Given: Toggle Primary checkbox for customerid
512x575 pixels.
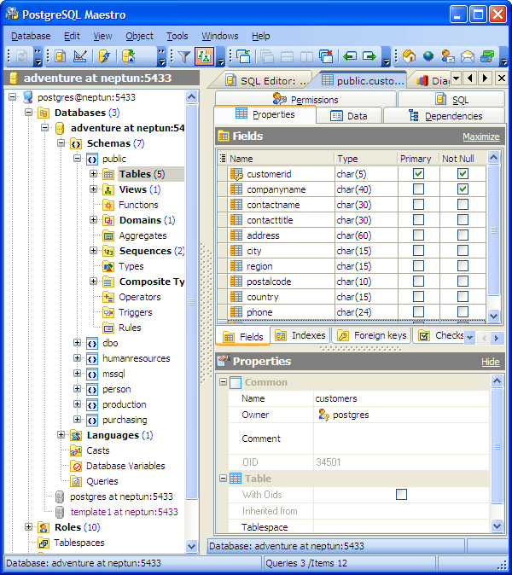Looking at the screenshot, I should click(418, 174).
